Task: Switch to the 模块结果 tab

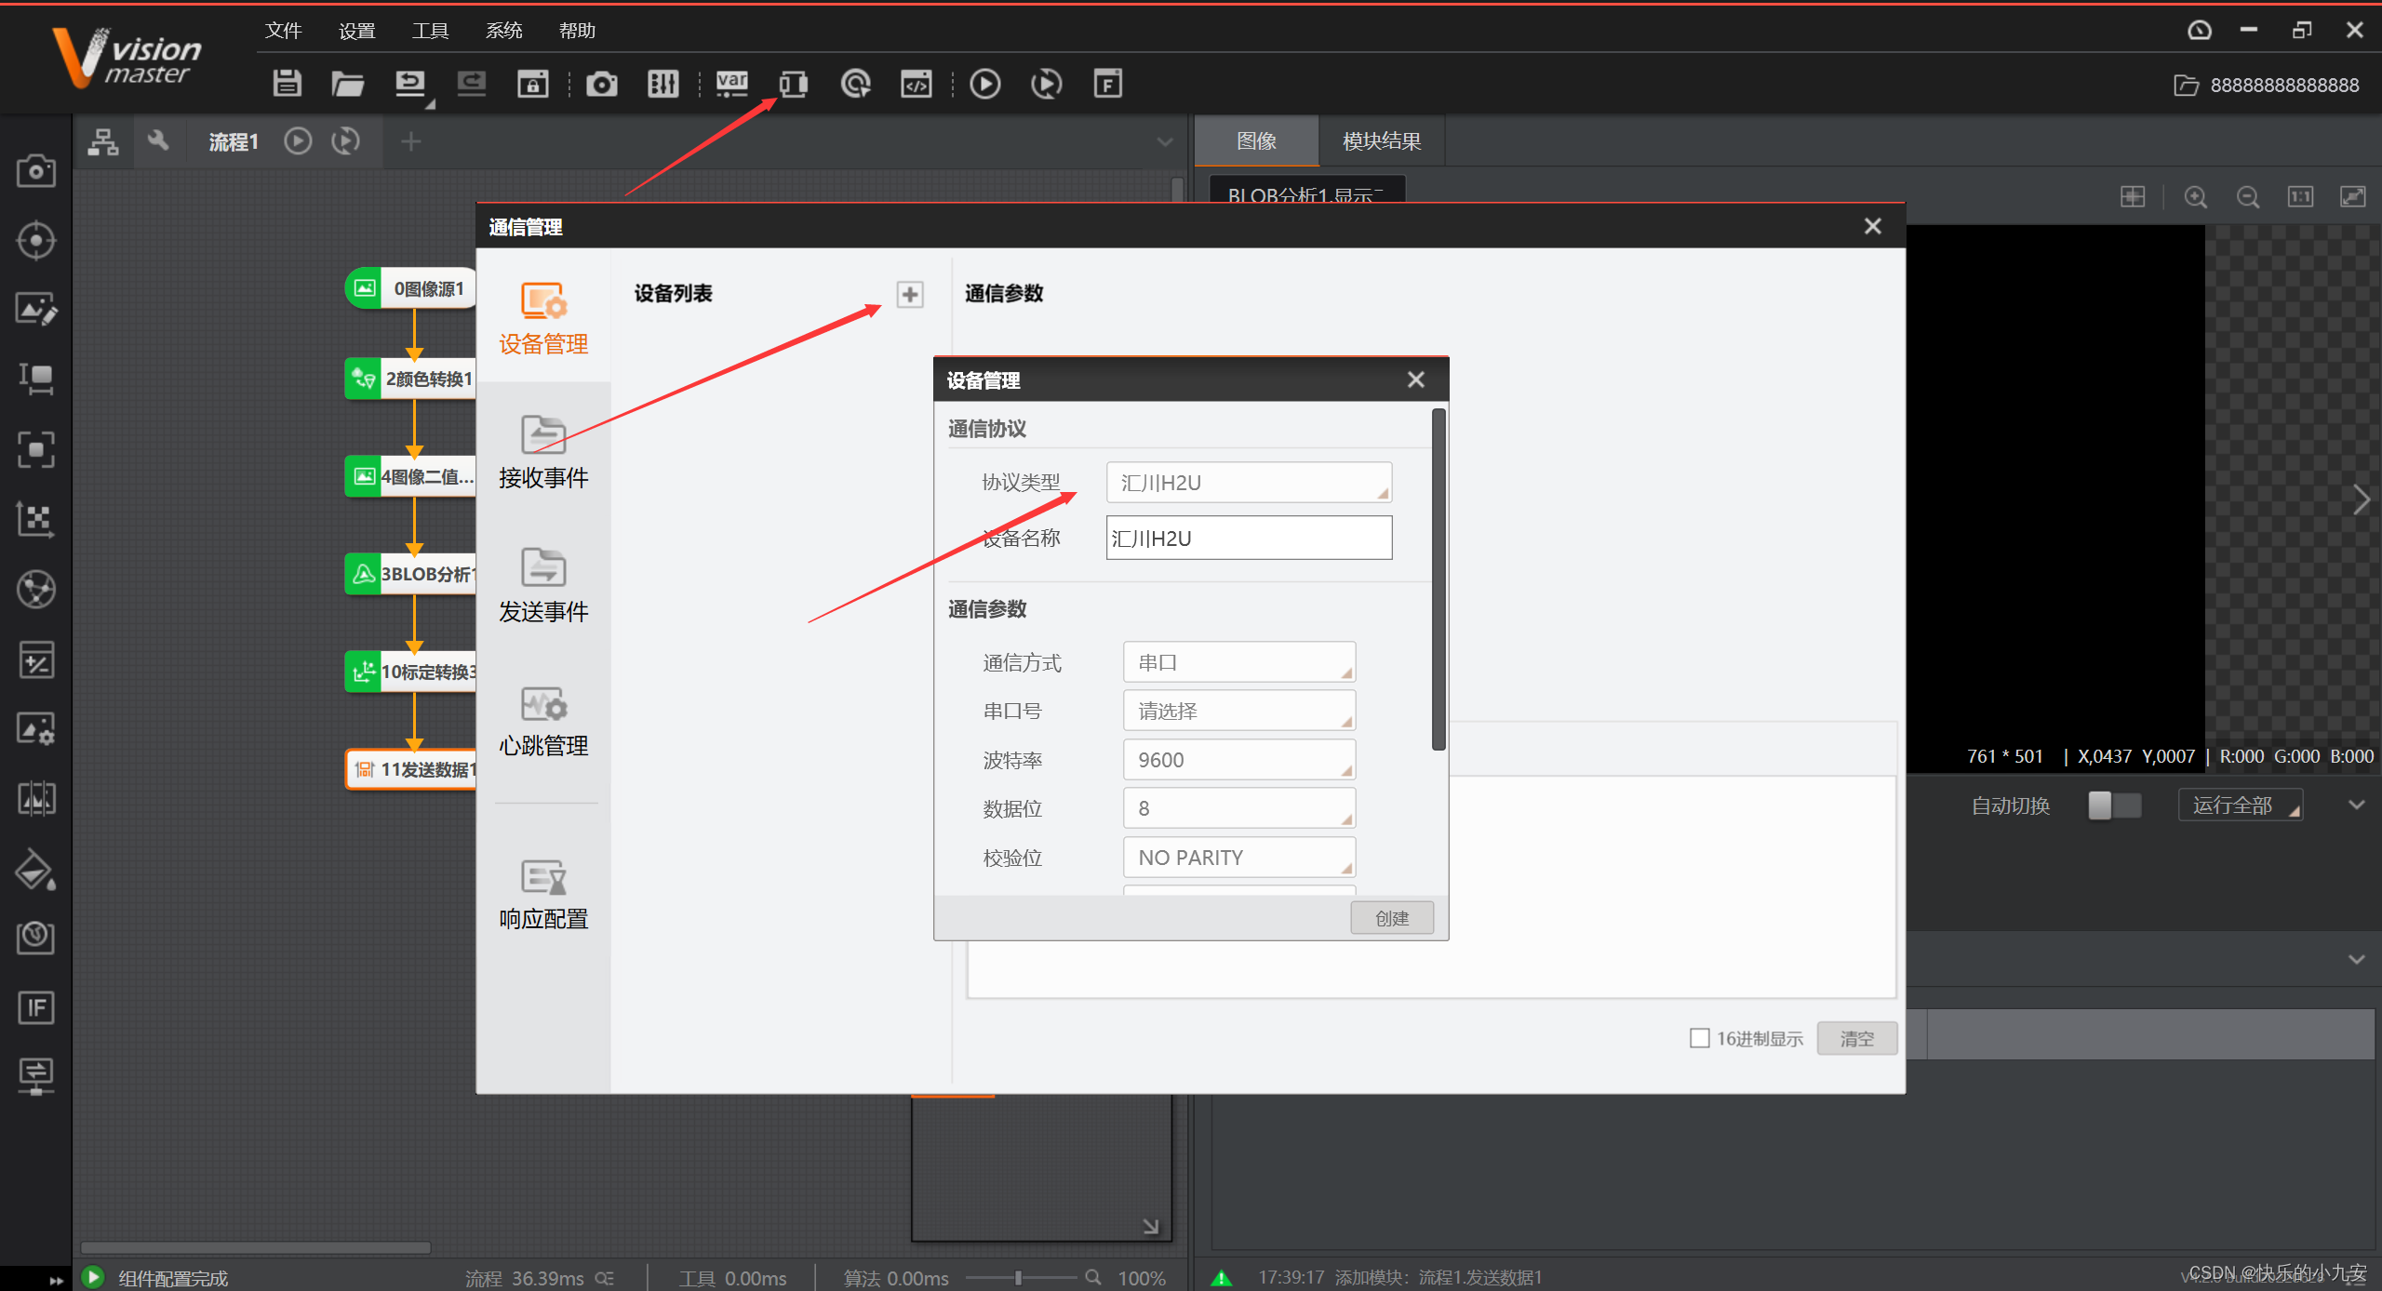Action: (1381, 140)
